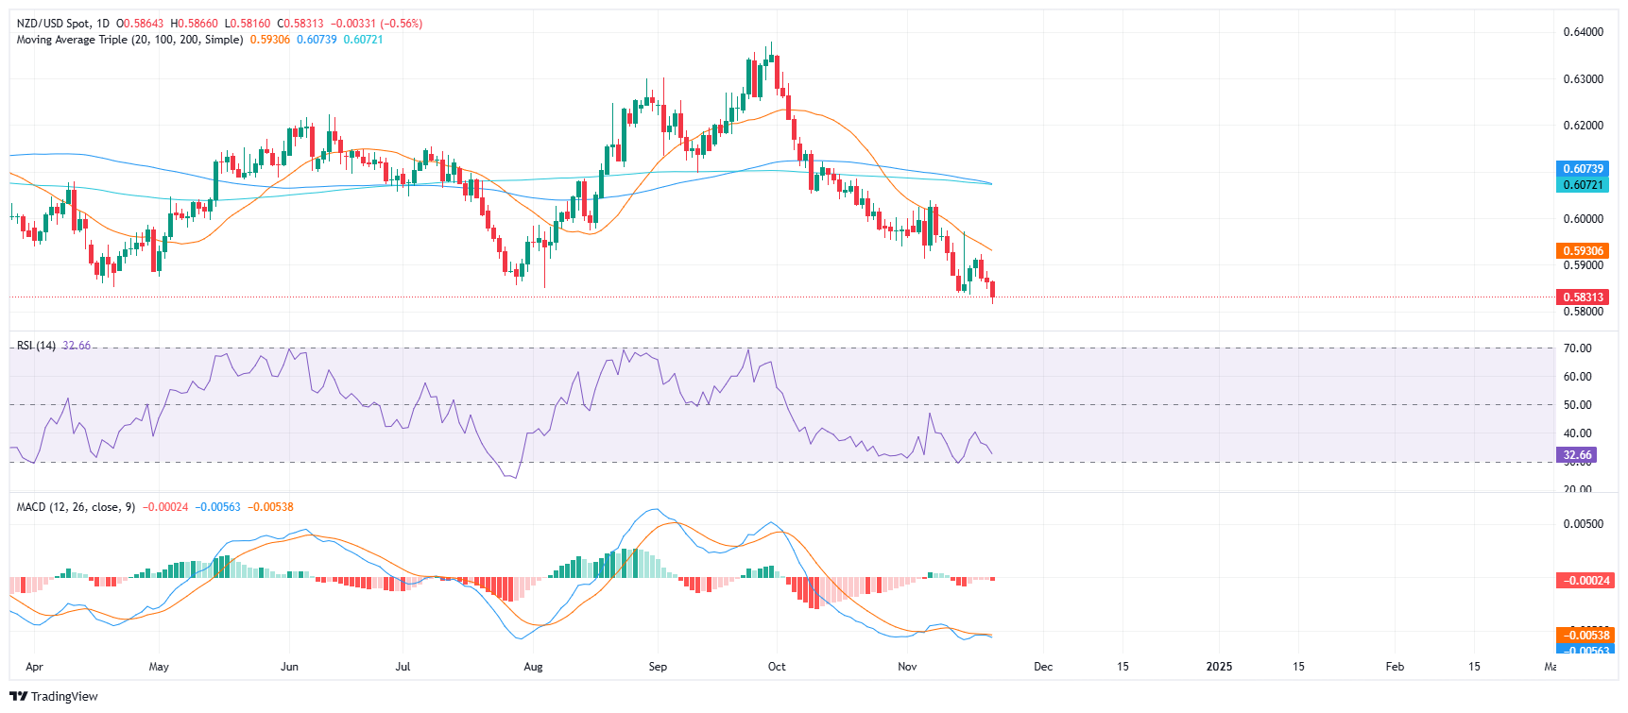Select the RSI (14) indicator label
The width and height of the screenshot is (1628, 713).
[36, 346]
